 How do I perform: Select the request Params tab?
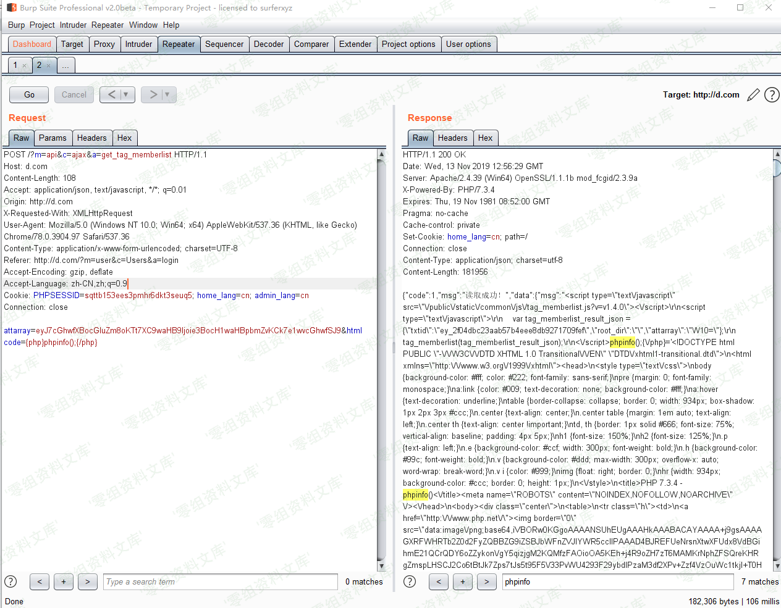pos(53,138)
